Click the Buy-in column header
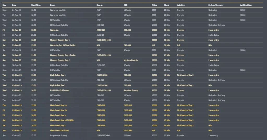The width and height of the screenshot is (267, 140). pyautogui.click(x=100, y=5)
